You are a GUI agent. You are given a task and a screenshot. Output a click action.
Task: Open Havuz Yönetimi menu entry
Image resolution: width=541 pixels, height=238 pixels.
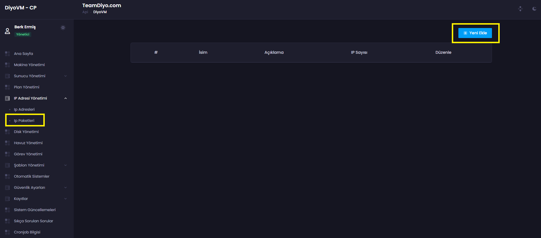point(28,143)
